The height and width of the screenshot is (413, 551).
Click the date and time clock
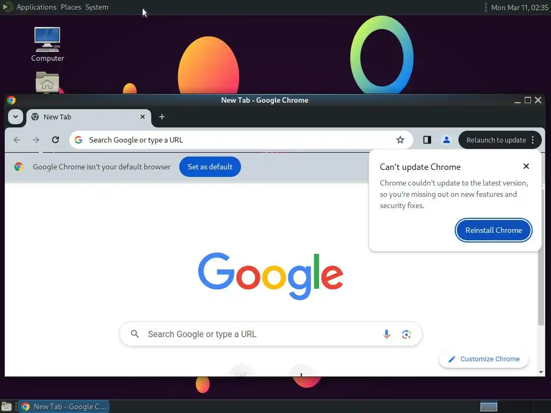519,8
